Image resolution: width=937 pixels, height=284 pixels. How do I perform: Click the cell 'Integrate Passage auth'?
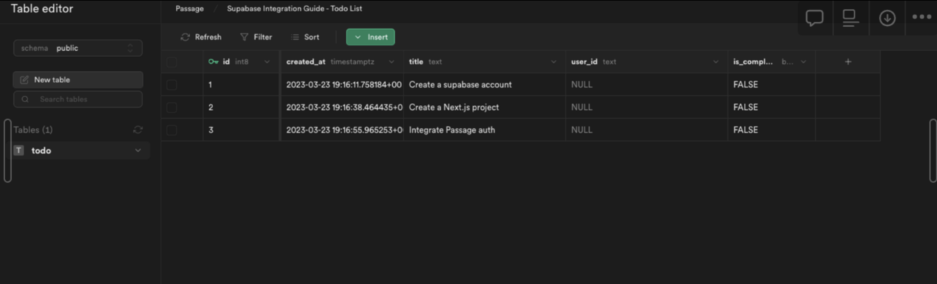[485, 130]
